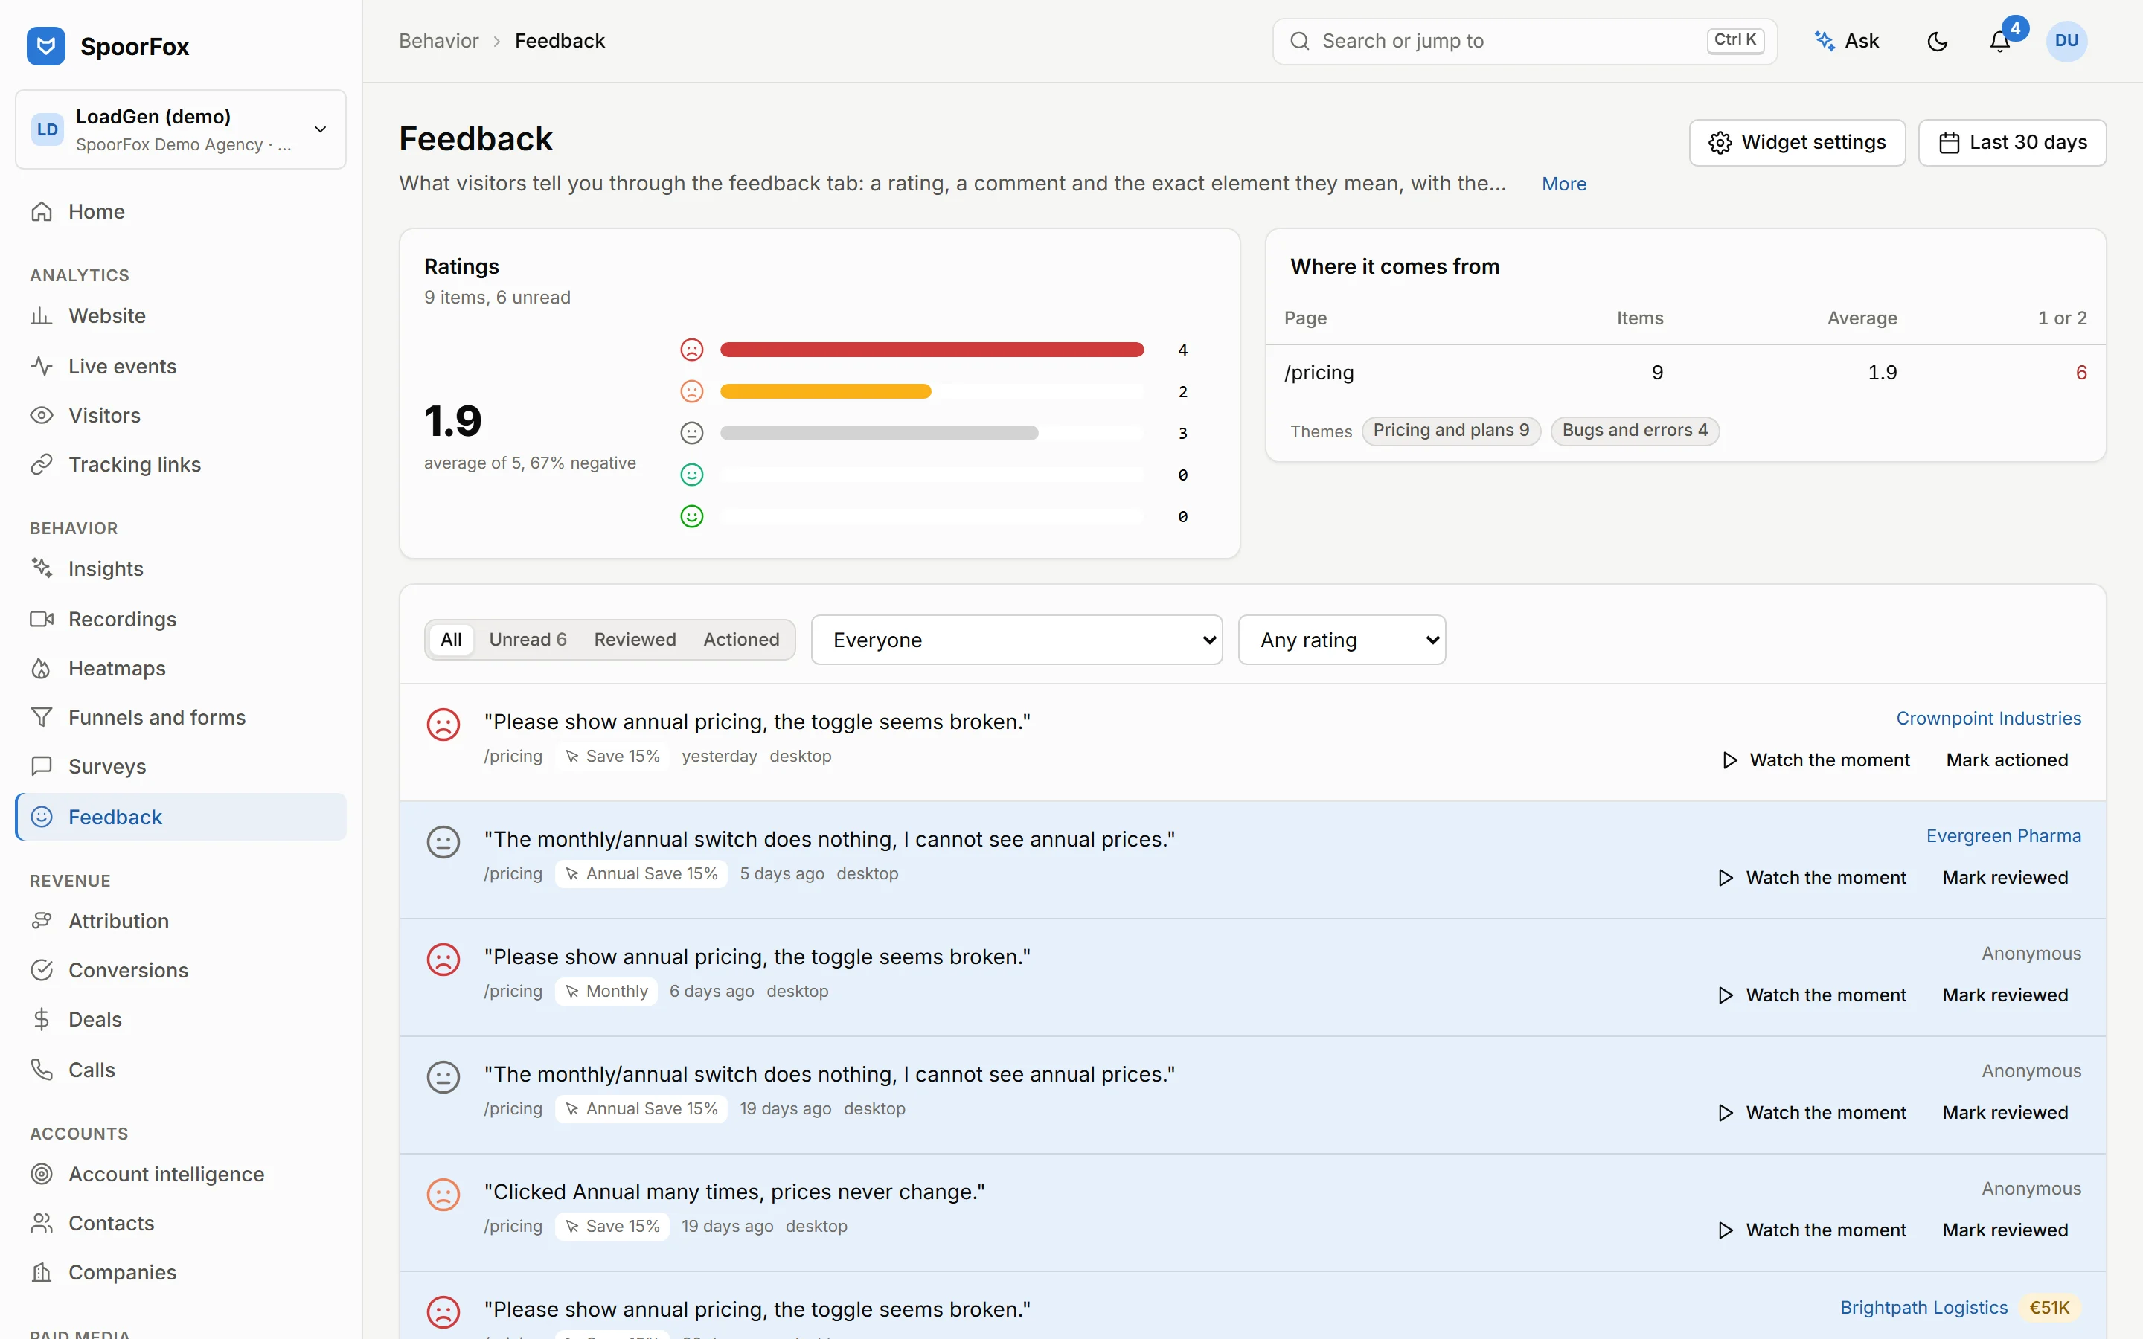
Task: Open Companies in the sidebar
Action: click(181, 1273)
